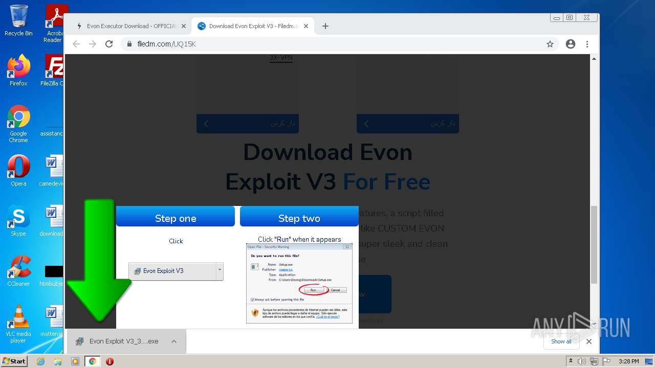655x368 pixels.
Task: Open a new browser tab
Action: pyautogui.click(x=325, y=26)
